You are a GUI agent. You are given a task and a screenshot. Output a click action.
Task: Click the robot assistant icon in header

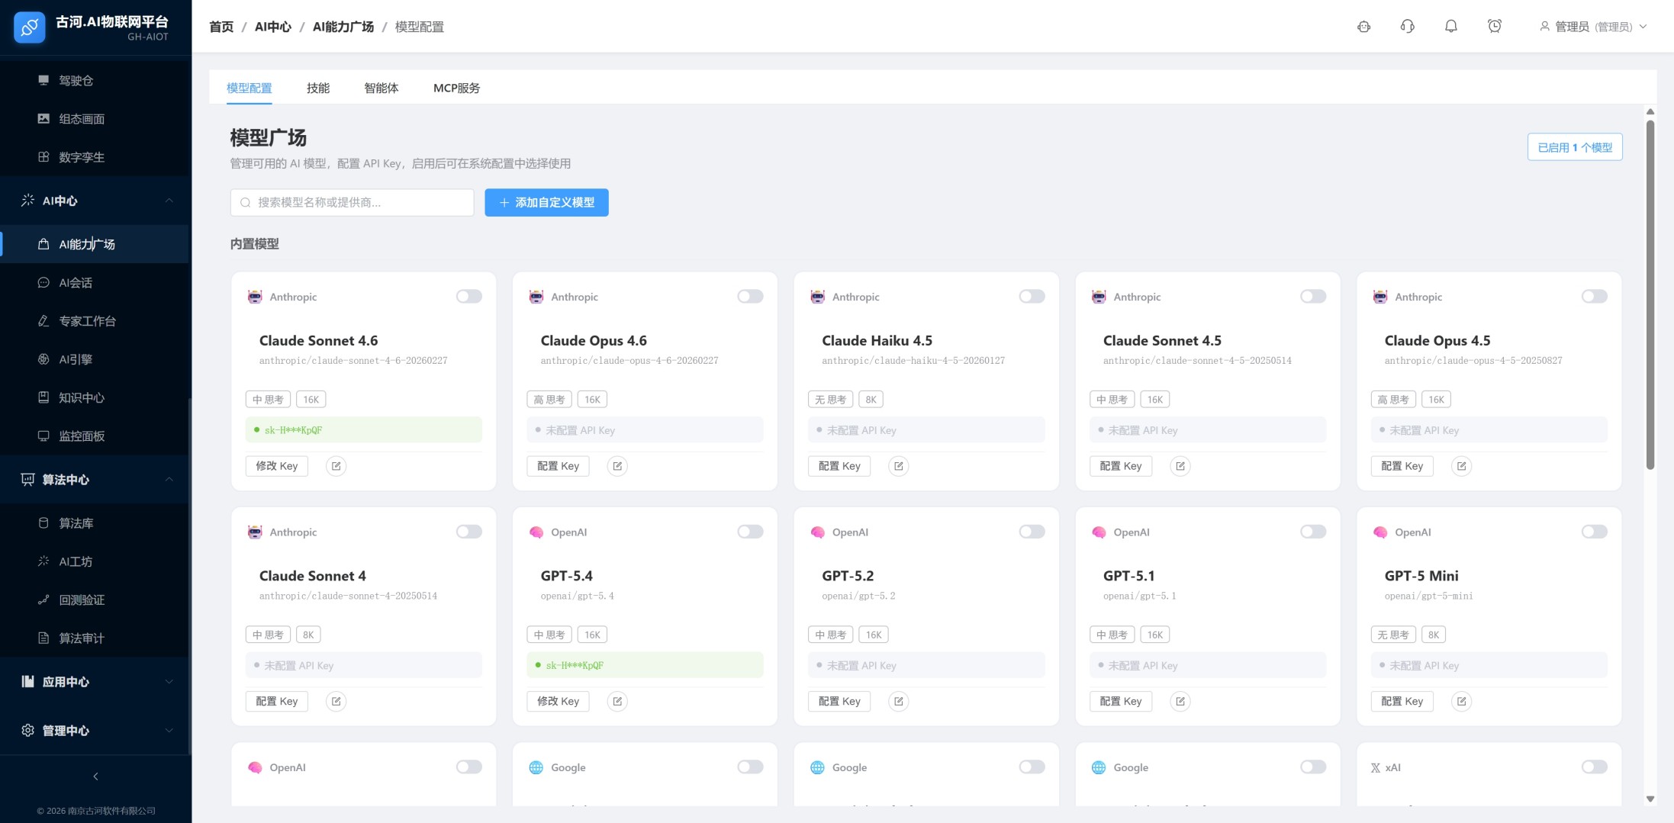pos(1363,27)
